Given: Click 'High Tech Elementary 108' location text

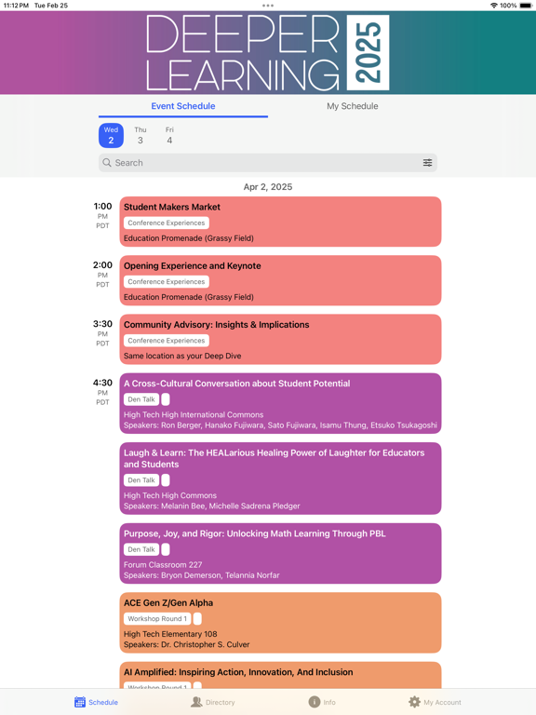Looking at the screenshot, I should [170, 634].
